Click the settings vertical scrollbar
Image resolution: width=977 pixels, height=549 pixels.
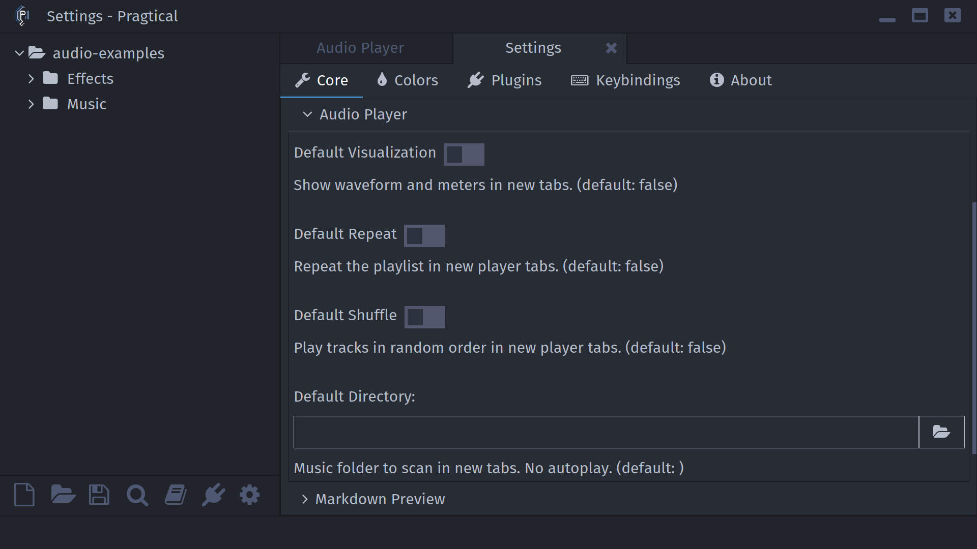(974, 328)
